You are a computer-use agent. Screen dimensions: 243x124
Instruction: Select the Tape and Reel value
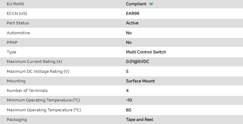pos(139,119)
